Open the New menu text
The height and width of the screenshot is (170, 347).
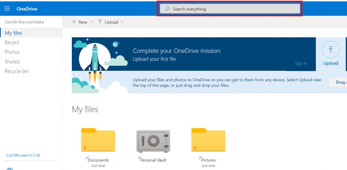coord(83,22)
